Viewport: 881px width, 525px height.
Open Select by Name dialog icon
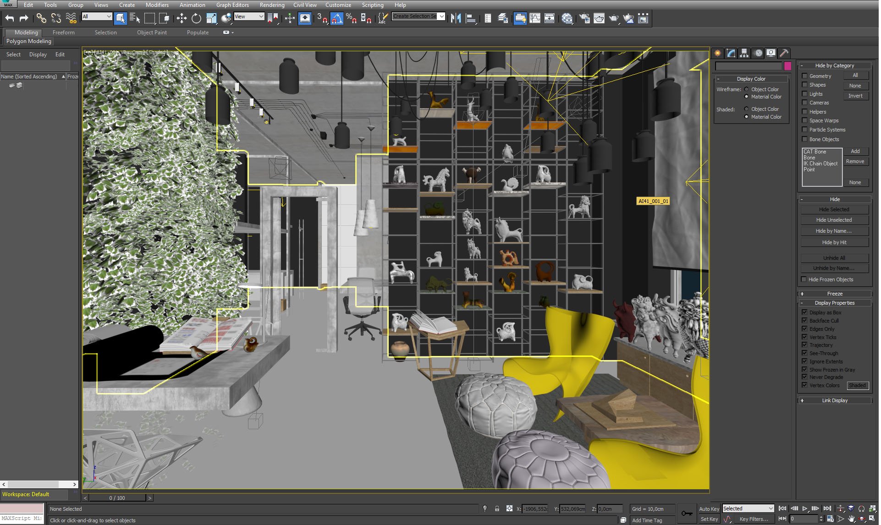coord(135,18)
